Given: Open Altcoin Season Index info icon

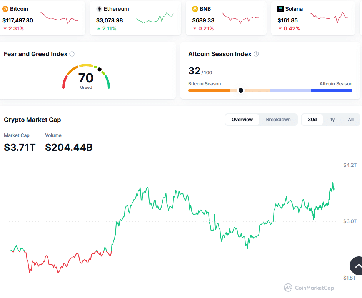Looking at the screenshot, I should coord(256,54).
